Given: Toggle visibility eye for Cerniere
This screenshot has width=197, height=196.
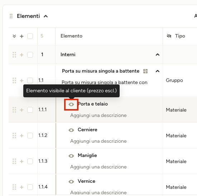Looking at the screenshot, I should [x=71, y=130].
